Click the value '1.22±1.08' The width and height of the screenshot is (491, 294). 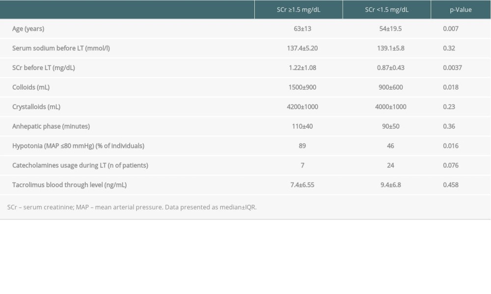(302, 68)
